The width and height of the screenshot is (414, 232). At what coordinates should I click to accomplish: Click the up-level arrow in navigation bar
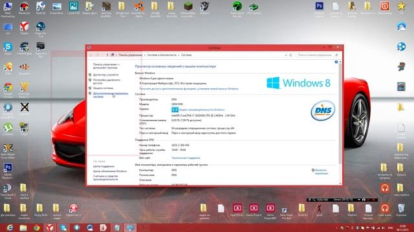(x=107, y=55)
